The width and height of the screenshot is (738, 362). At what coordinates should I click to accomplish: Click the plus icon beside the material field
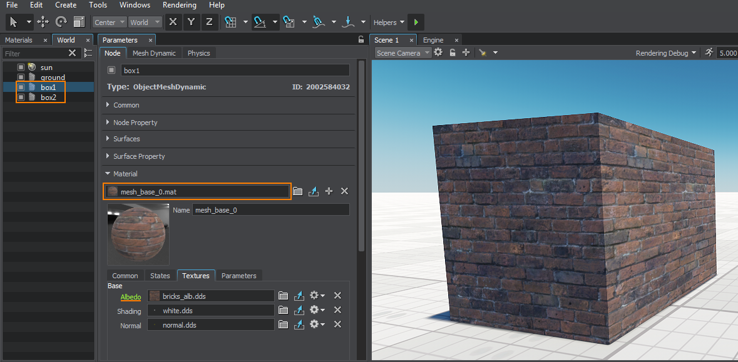329,191
